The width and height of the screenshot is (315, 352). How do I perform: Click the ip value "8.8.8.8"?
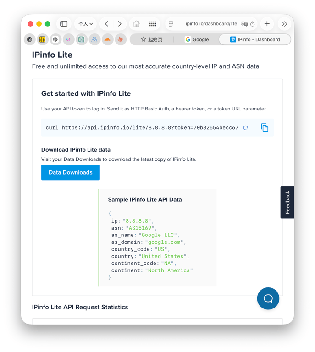pyautogui.click(x=137, y=221)
